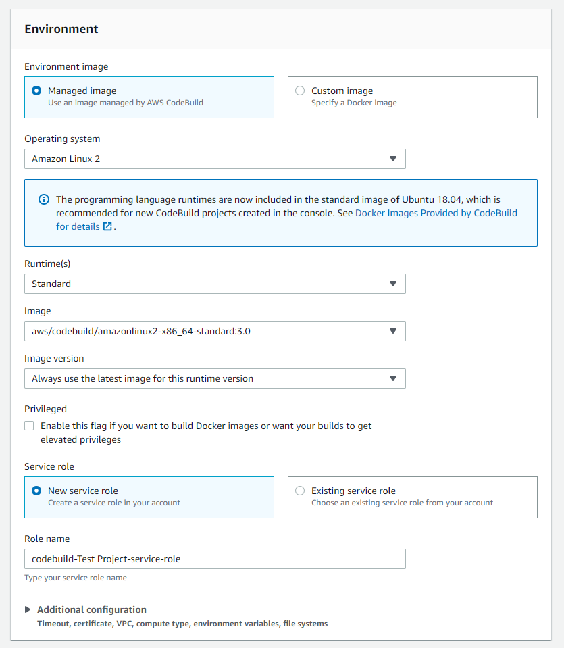The width and height of the screenshot is (564, 648).
Task: Open the Runtime(s) Standard dropdown
Action: pos(215,284)
